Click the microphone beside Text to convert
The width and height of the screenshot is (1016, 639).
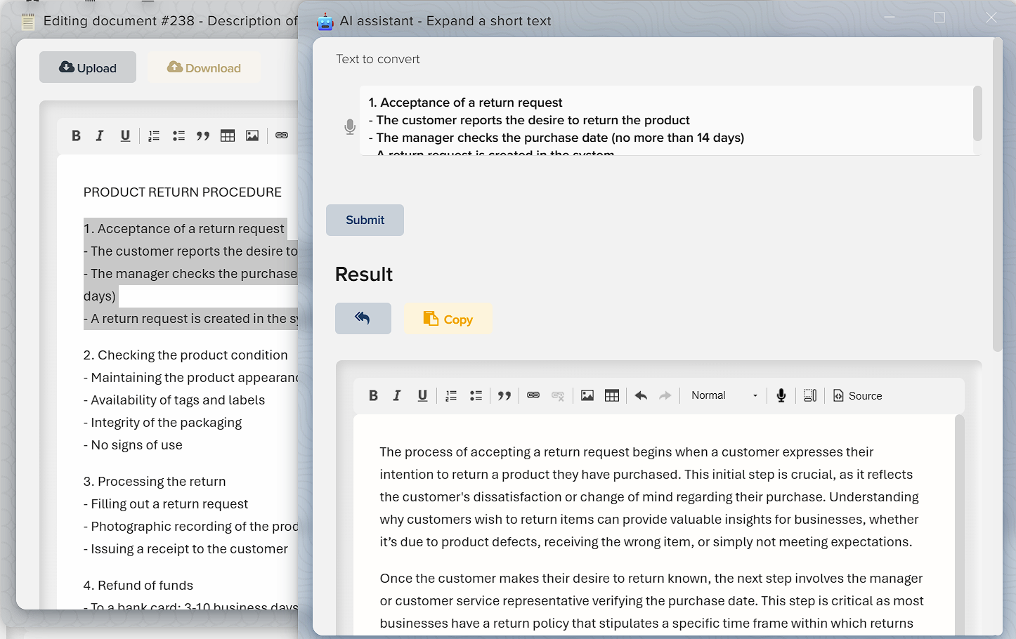pos(350,126)
